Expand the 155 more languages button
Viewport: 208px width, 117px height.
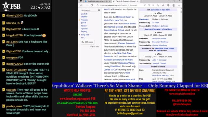pyautogui.click(x=87, y=42)
